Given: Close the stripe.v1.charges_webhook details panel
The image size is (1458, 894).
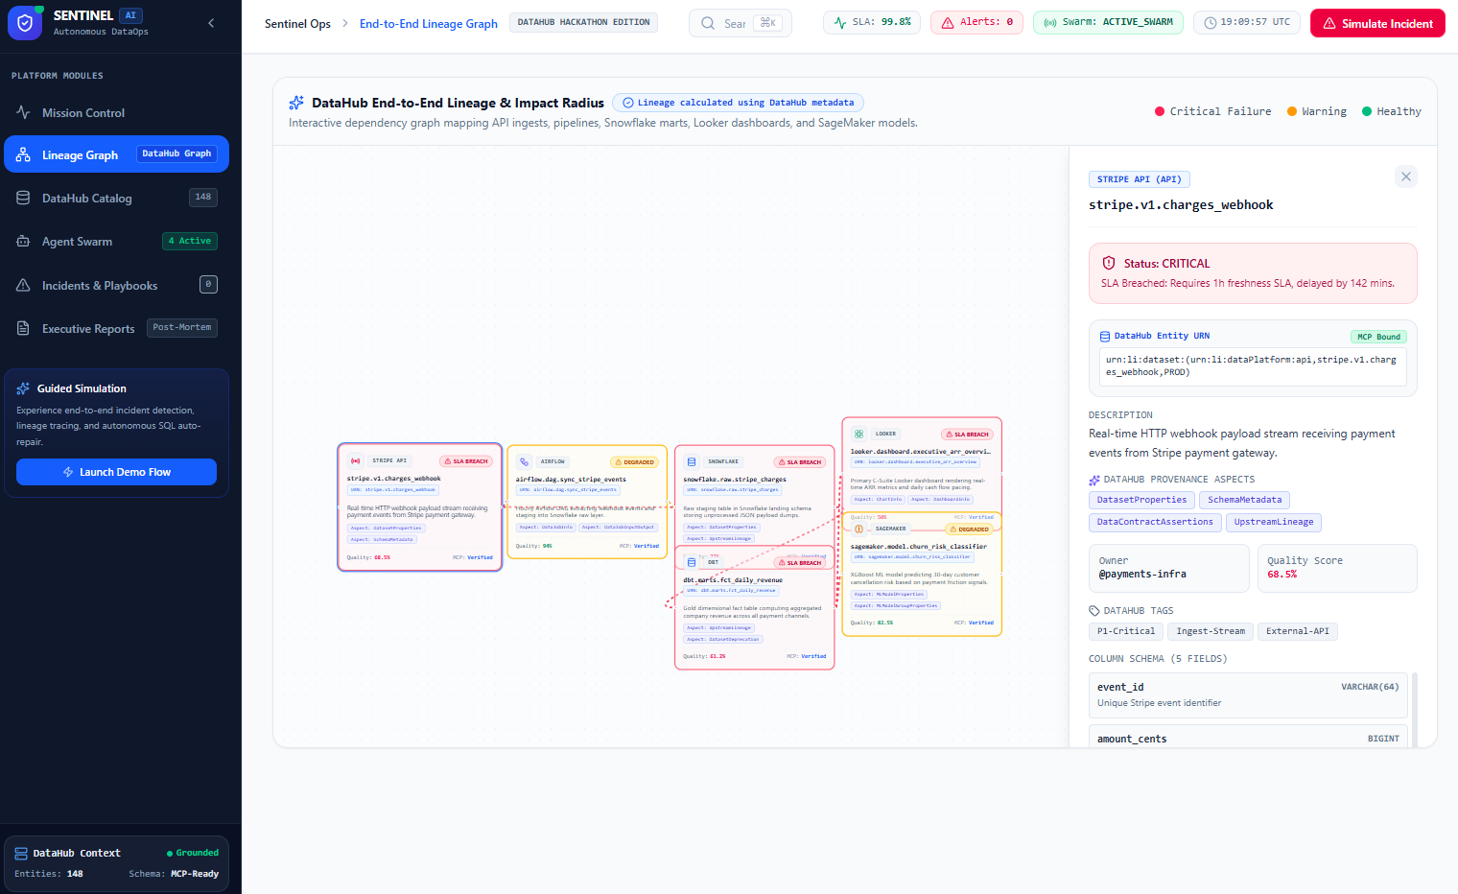Looking at the screenshot, I should coord(1406,176).
